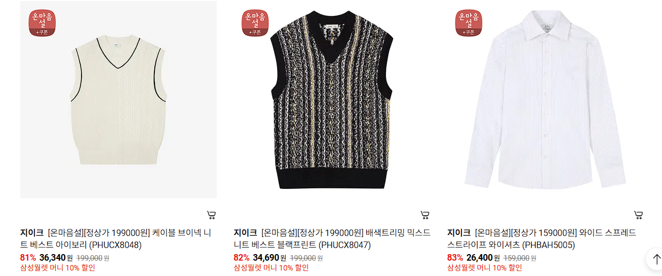The width and height of the screenshot is (662, 276).
Task: Click 온마음설 coupon badge on white shirt
Action: click(469, 23)
